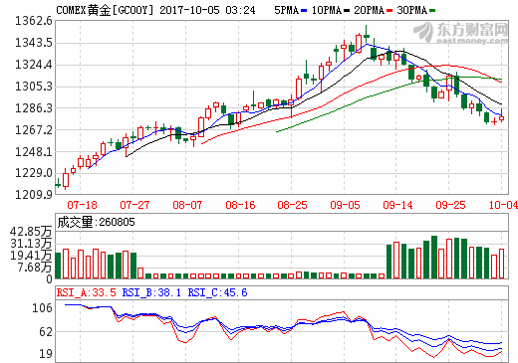Click the 1324.4 price axis label
This screenshot has width=518, height=363.
34,65
